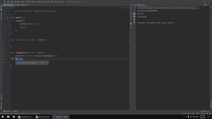Click the pin tab icon in Run toolbar

131,27
